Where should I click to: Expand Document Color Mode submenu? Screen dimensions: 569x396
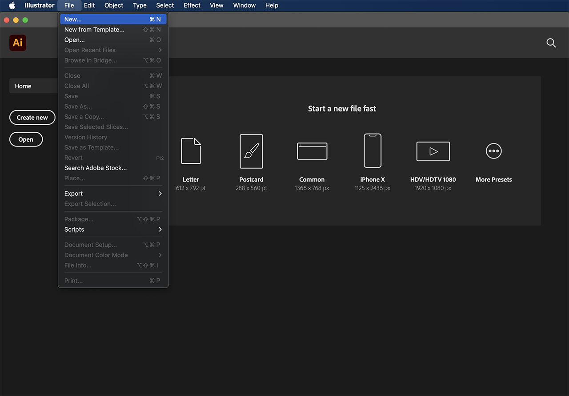pos(113,255)
